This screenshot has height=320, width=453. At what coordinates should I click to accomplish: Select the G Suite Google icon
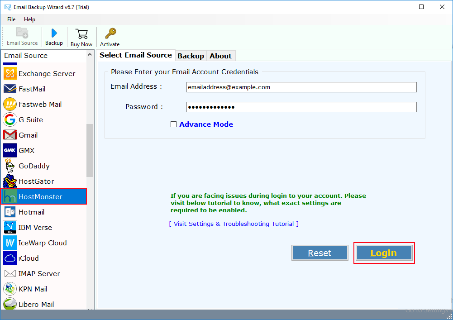pyautogui.click(x=10, y=119)
